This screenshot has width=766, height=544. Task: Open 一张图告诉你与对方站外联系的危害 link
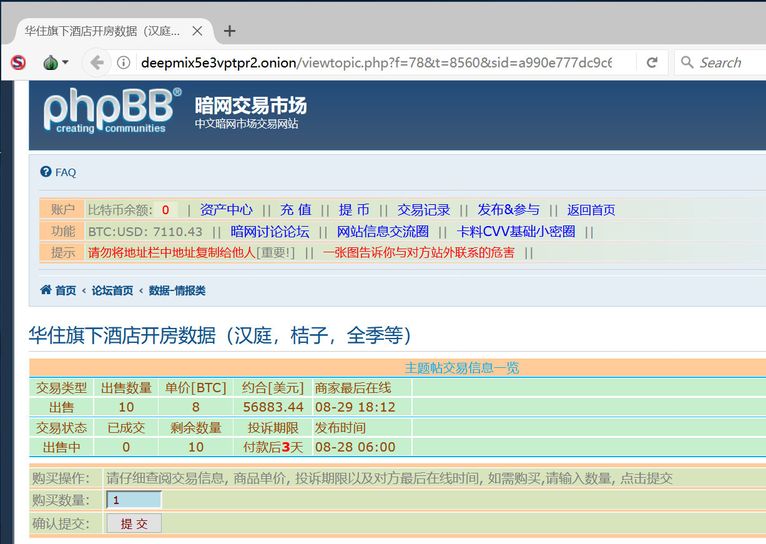[x=419, y=253]
